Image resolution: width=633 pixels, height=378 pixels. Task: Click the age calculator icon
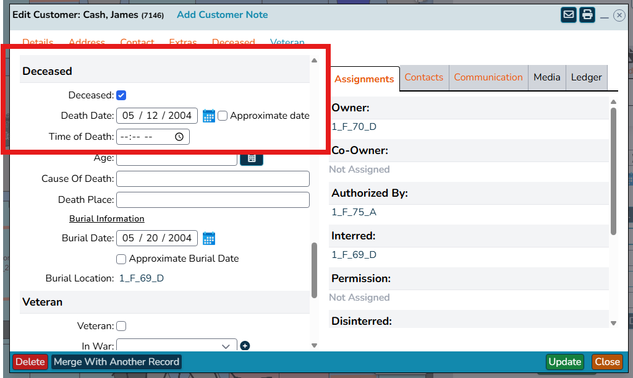(x=252, y=158)
